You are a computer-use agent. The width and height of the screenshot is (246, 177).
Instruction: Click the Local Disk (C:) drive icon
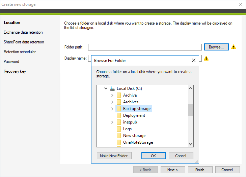112,88
